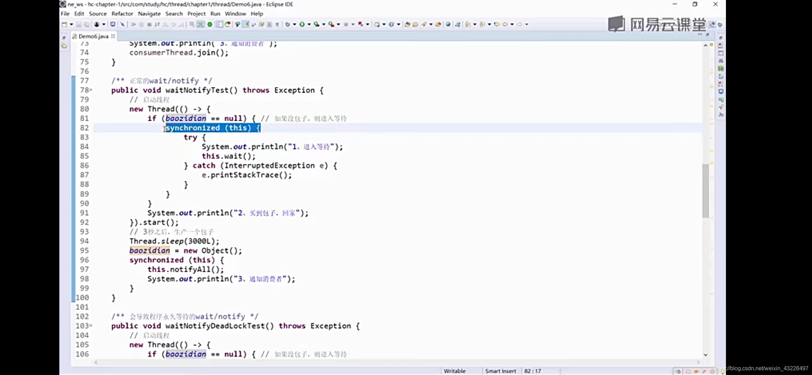Viewport: 812px width, 375px height.
Task: Toggle Word Wrap in the editor
Action: [x=261, y=24]
